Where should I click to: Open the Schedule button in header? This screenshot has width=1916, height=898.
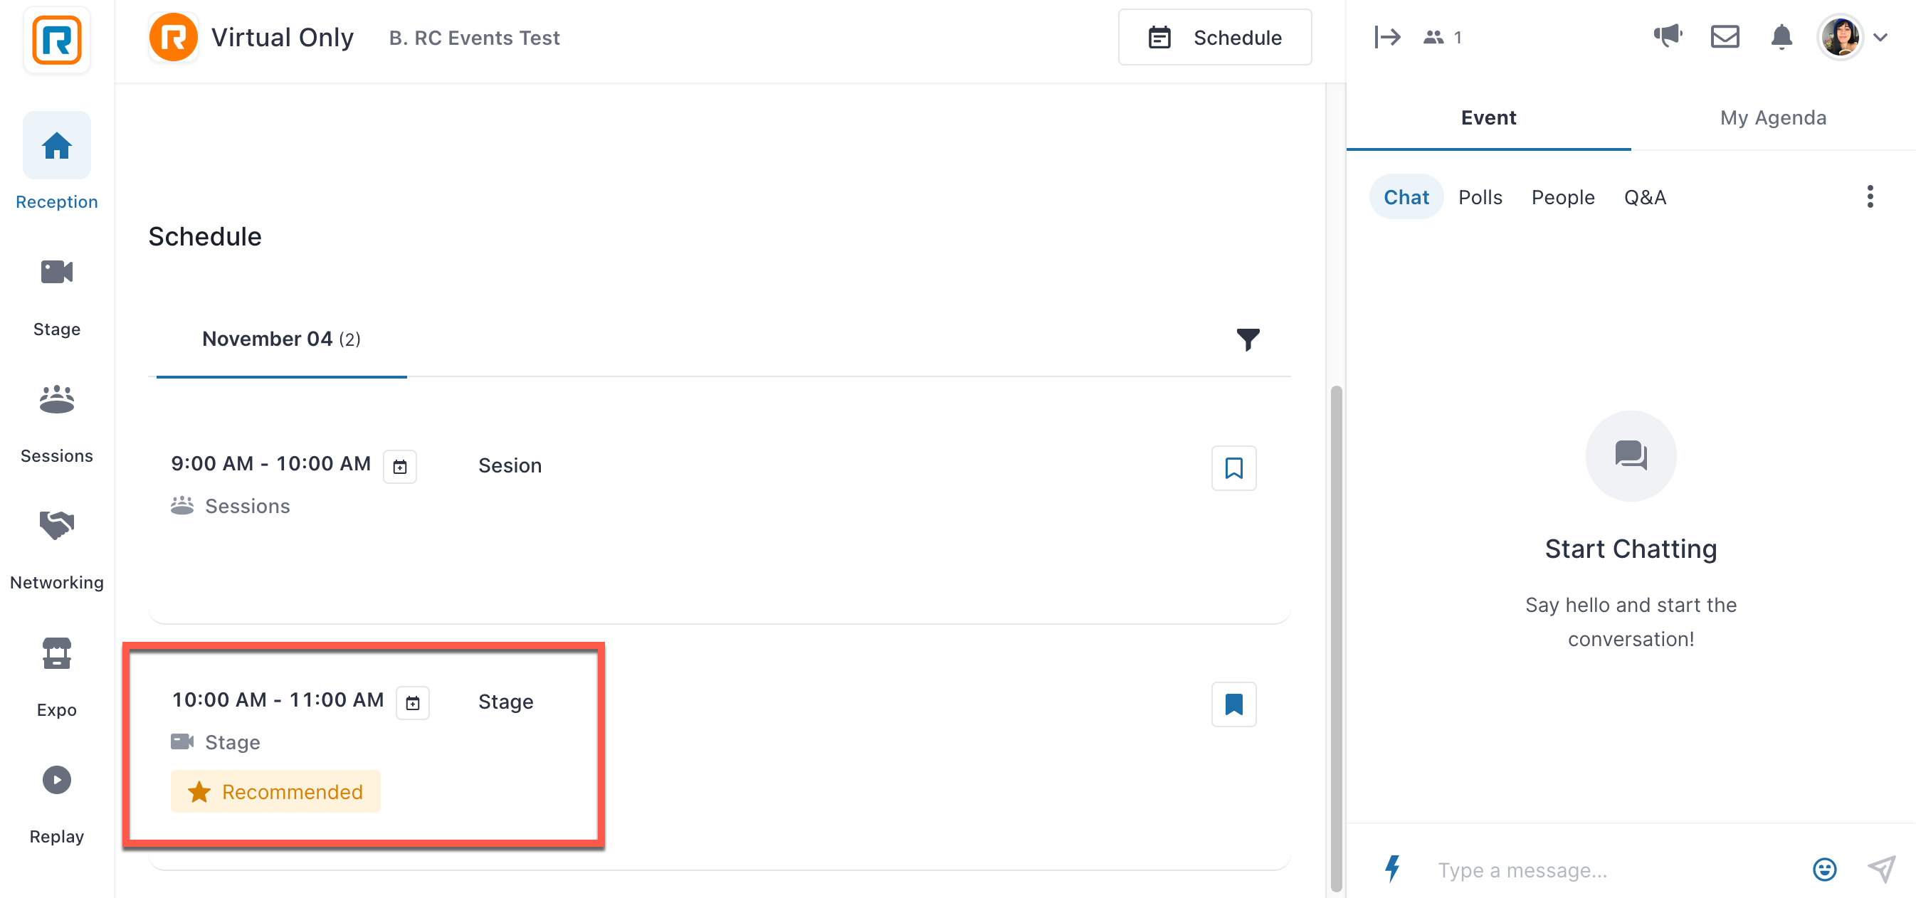[x=1215, y=37]
